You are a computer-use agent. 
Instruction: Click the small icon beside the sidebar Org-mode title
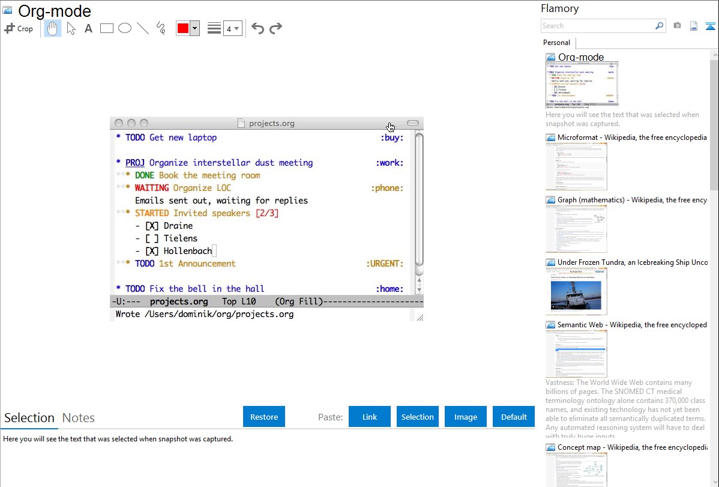pyautogui.click(x=550, y=58)
